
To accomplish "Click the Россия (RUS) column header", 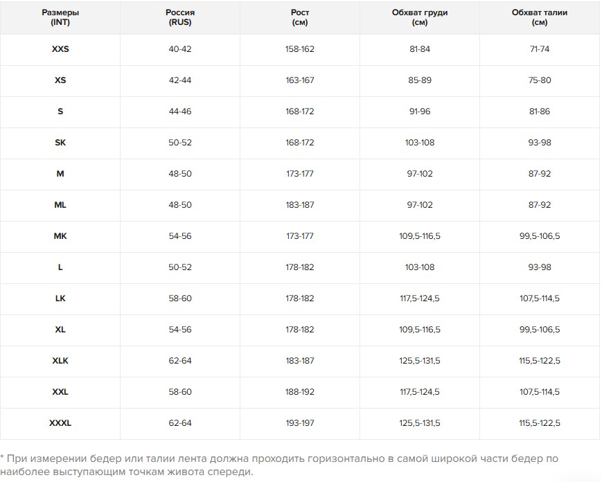I will tap(180, 17).
